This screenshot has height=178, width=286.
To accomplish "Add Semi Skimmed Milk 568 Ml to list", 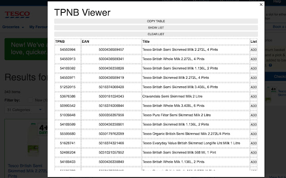I will point(253,153).
